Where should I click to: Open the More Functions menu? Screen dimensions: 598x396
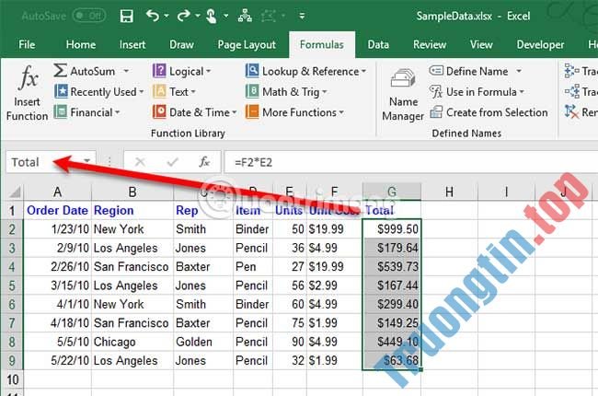click(294, 112)
